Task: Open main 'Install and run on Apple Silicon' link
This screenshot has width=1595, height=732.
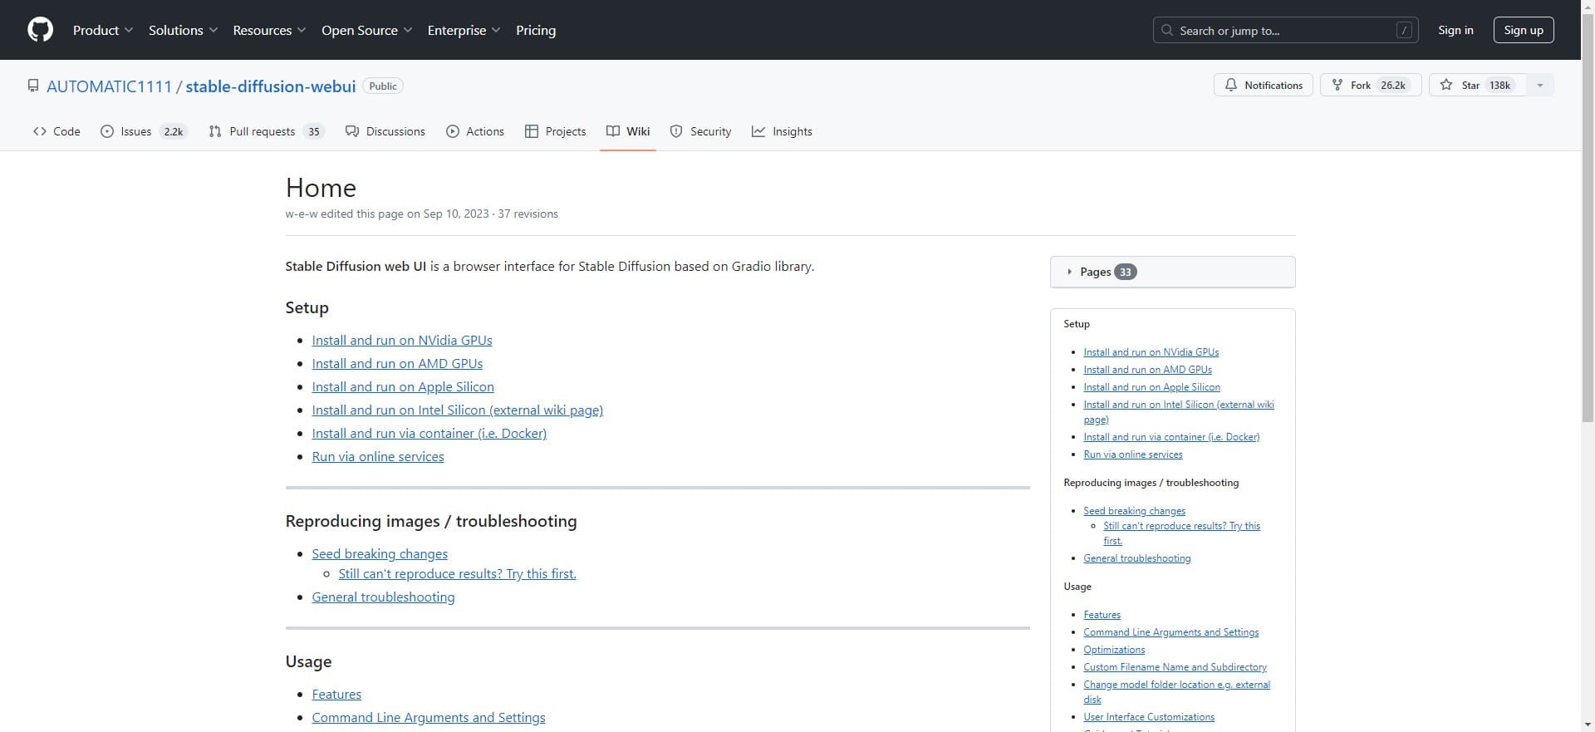Action: [x=403, y=386]
